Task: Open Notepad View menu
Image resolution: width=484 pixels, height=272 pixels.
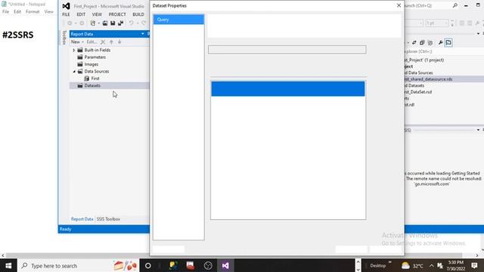Action: (x=48, y=12)
